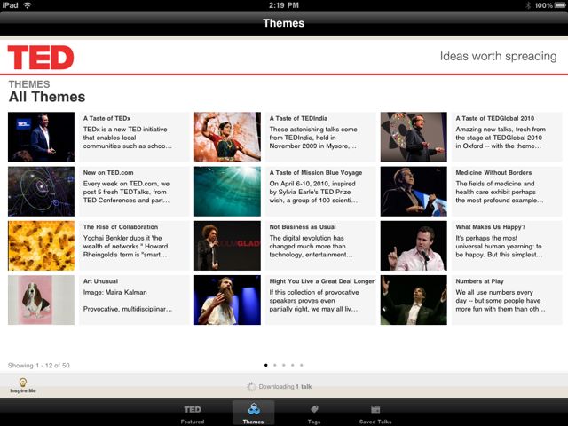This screenshot has height=426, width=568.
Task: Select the 'Art Unusual' title
Action: pyautogui.click(x=100, y=281)
